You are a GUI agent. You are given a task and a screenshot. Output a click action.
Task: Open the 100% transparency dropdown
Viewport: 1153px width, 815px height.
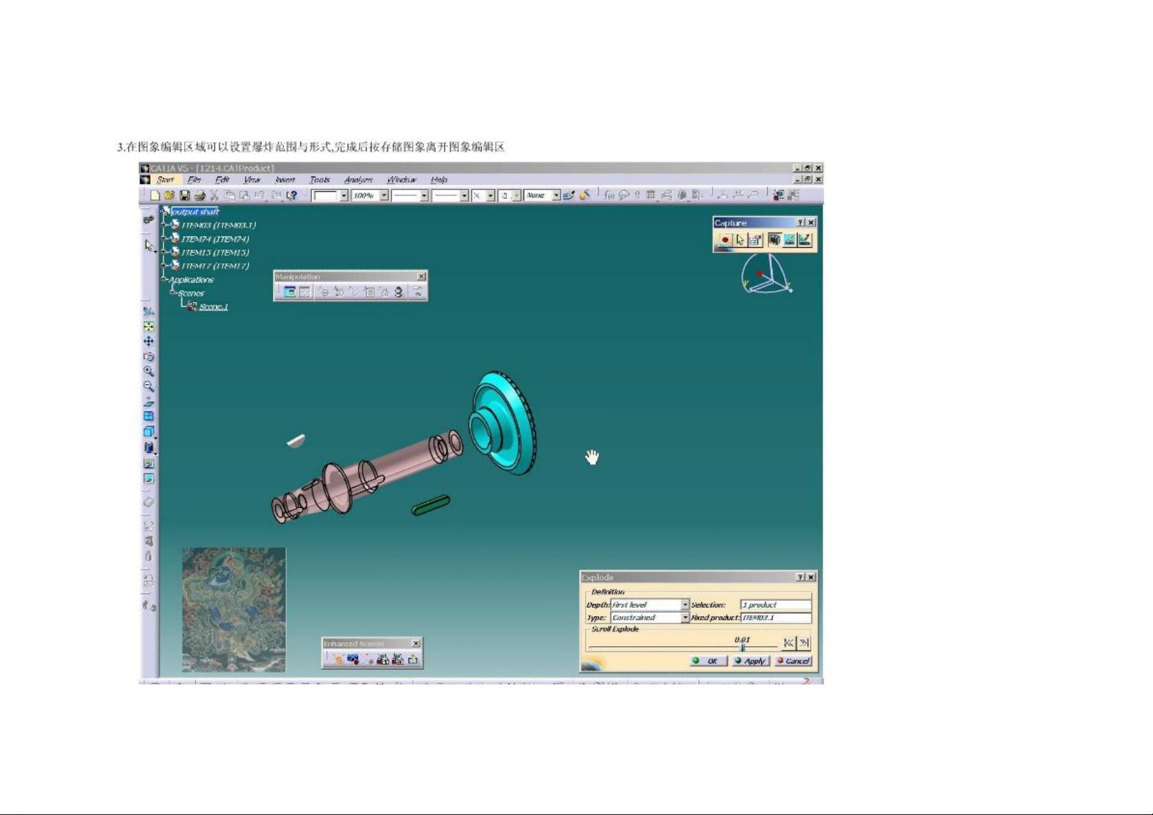(x=384, y=196)
